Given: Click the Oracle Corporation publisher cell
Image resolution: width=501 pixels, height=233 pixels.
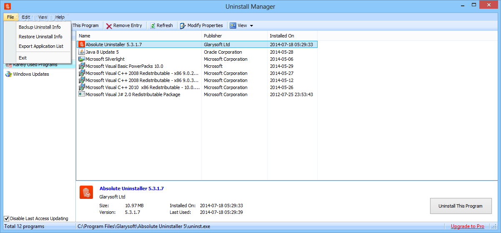Looking at the screenshot, I should tap(223, 52).
